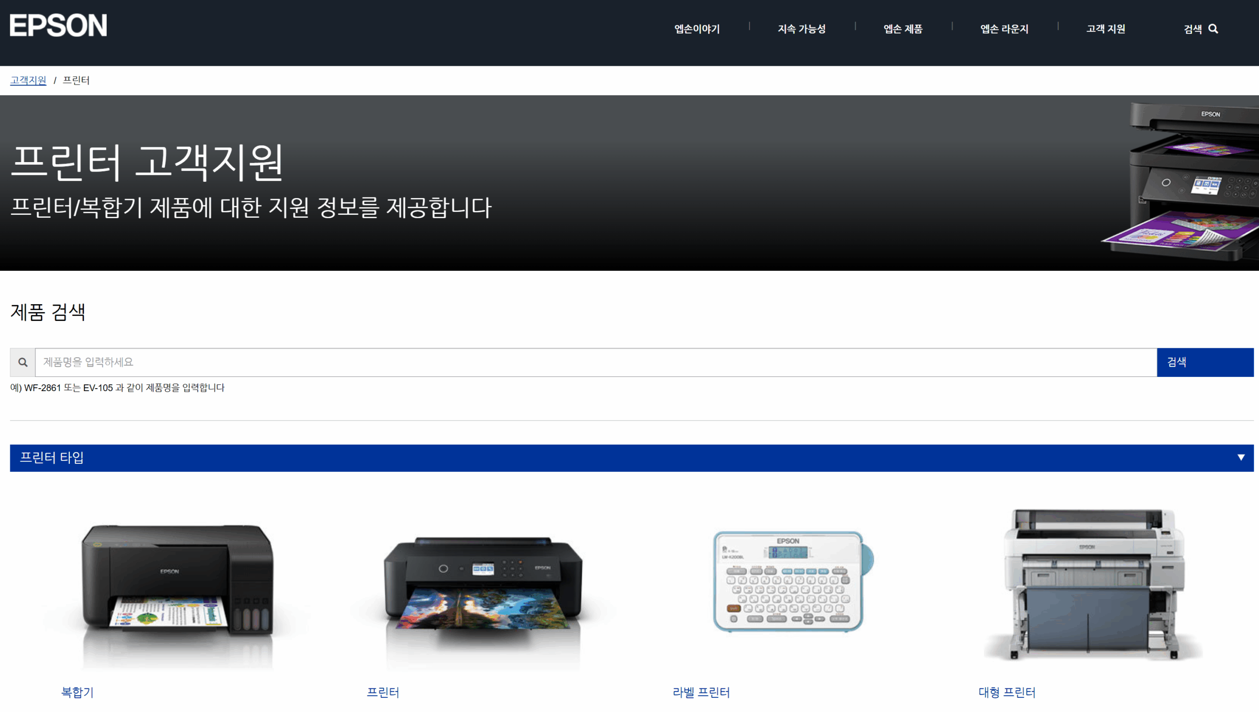
Task: Click the EPSON logo in the header
Action: click(x=58, y=26)
